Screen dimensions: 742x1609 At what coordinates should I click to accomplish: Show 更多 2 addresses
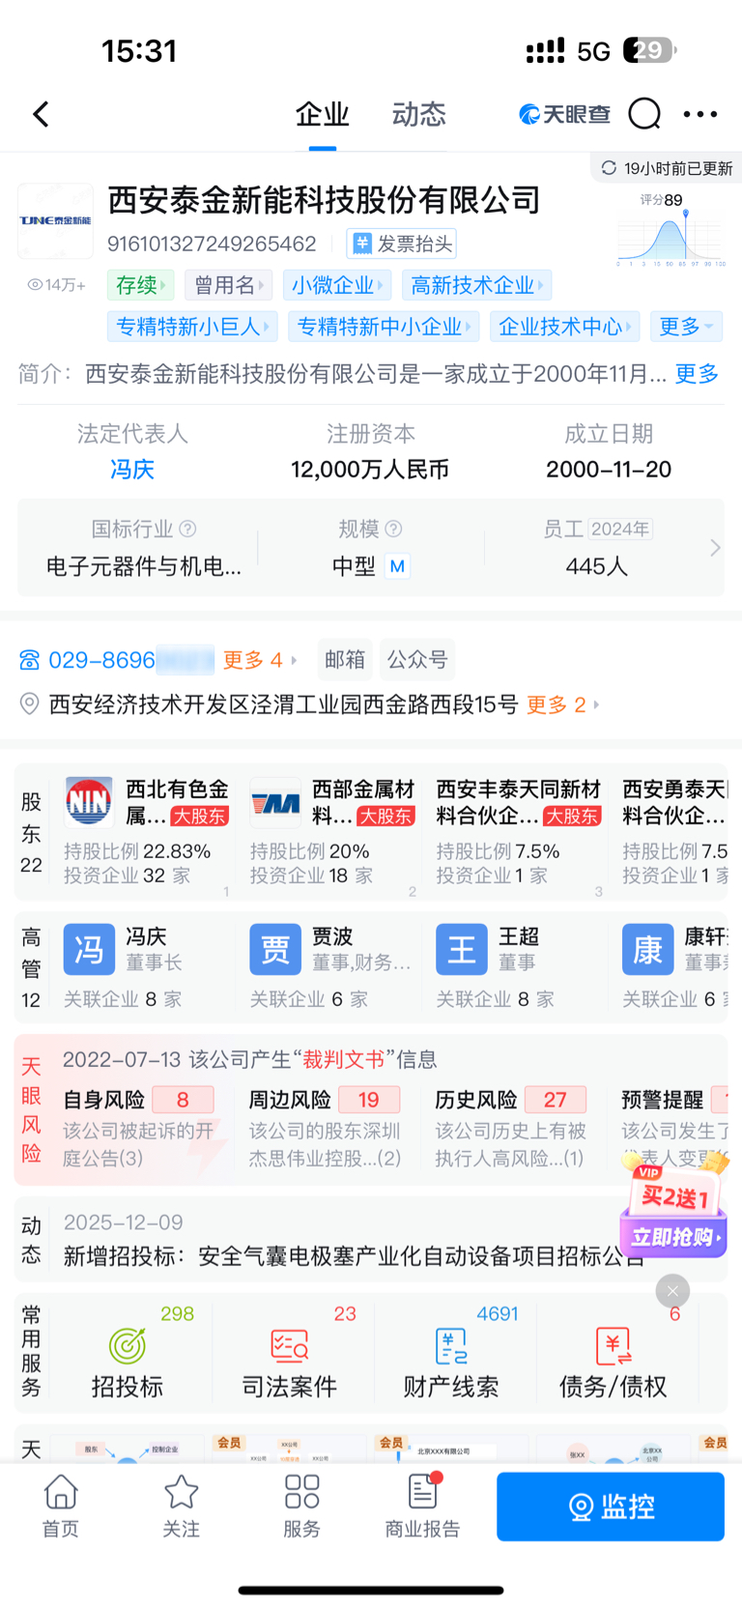(x=563, y=705)
